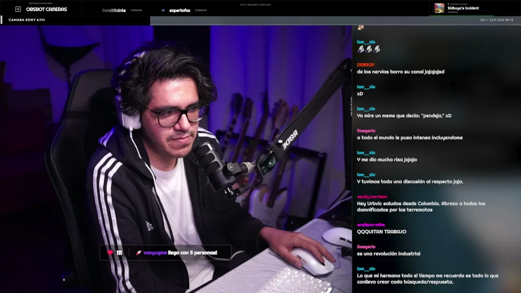Click the Shibuya's Incident album art
The image size is (521, 293).
[439, 8]
